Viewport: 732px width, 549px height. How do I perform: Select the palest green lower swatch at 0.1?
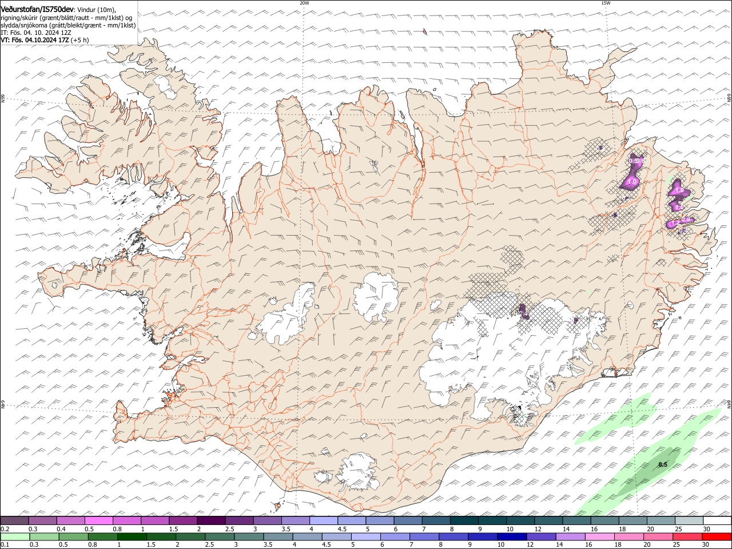pos(15,537)
